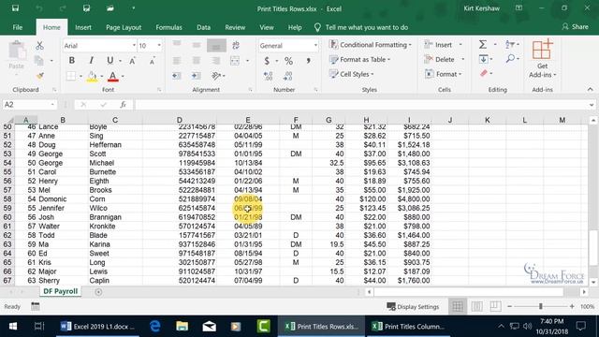Open Print Titles Column taskbar window
Screen dimensions: 599x337
point(409,327)
